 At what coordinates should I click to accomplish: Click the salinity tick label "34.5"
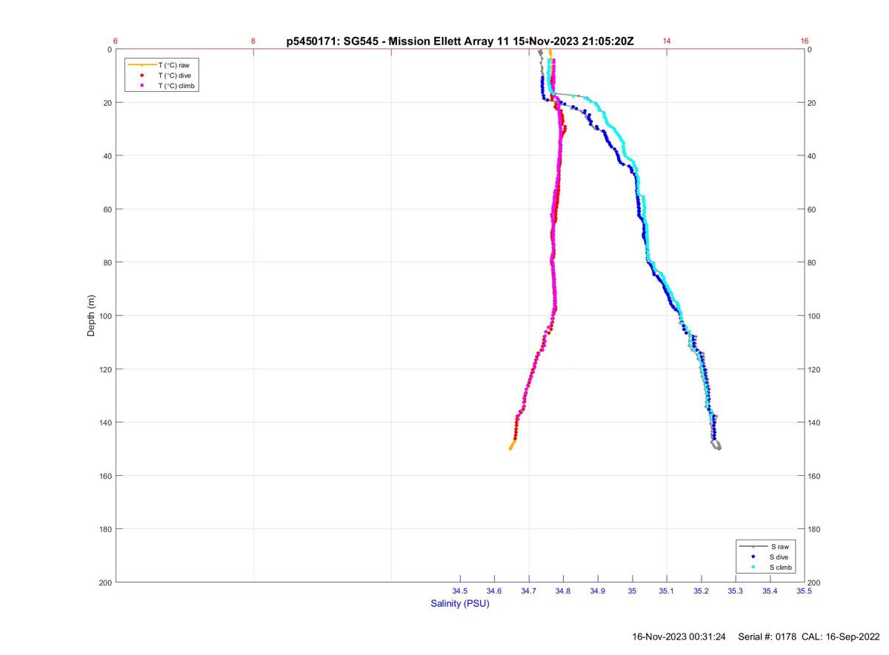460,591
